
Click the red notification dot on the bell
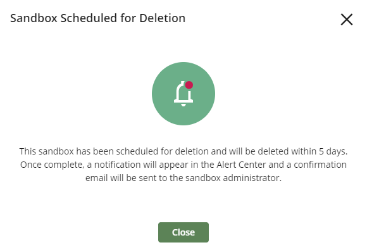(189, 85)
